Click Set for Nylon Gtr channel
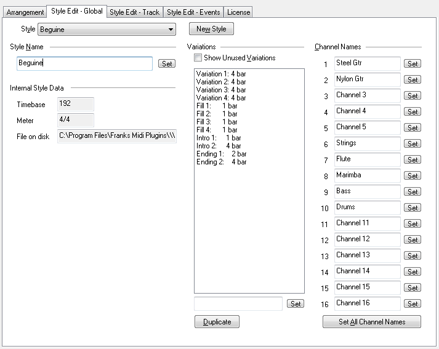The width and height of the screenshot is (439, 349). click(x=413, y=80)
